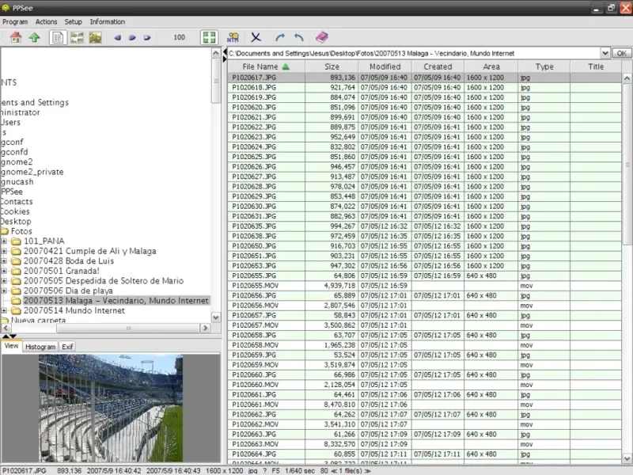633x475 pixels.
Task: Select the gnome2_private tree entry
Action: 32,172
